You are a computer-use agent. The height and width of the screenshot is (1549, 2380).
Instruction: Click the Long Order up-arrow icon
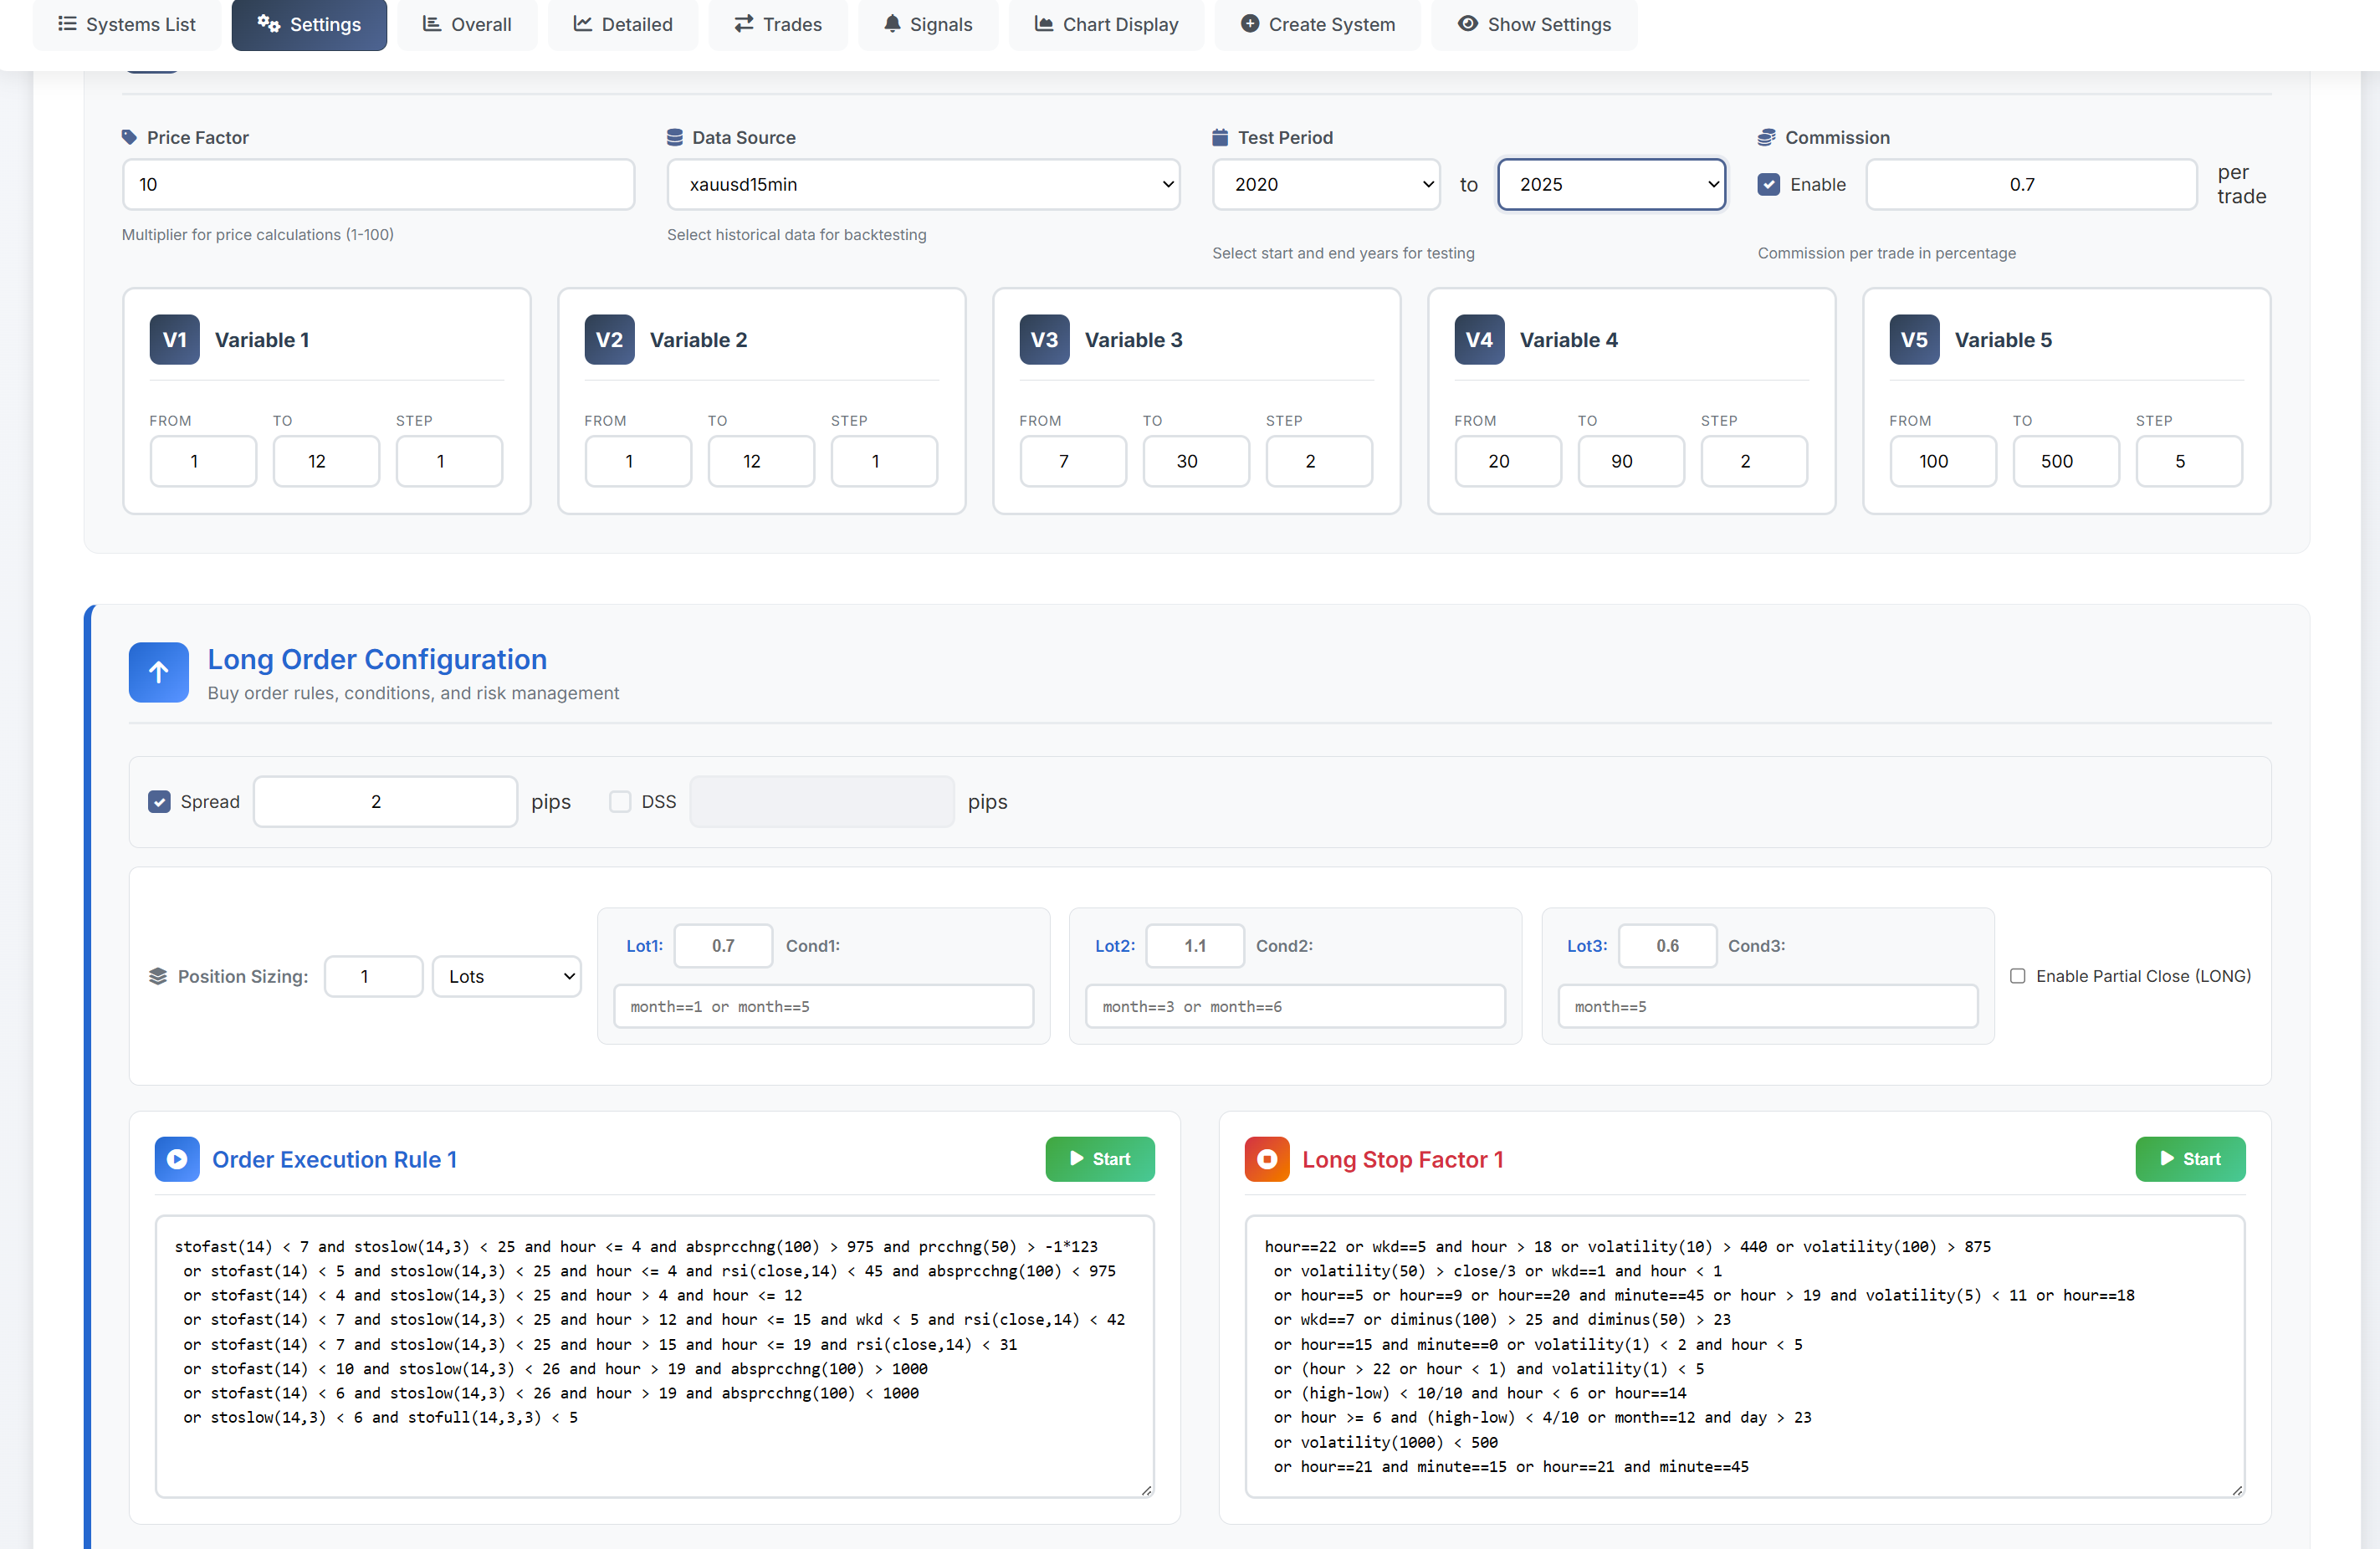158,672
